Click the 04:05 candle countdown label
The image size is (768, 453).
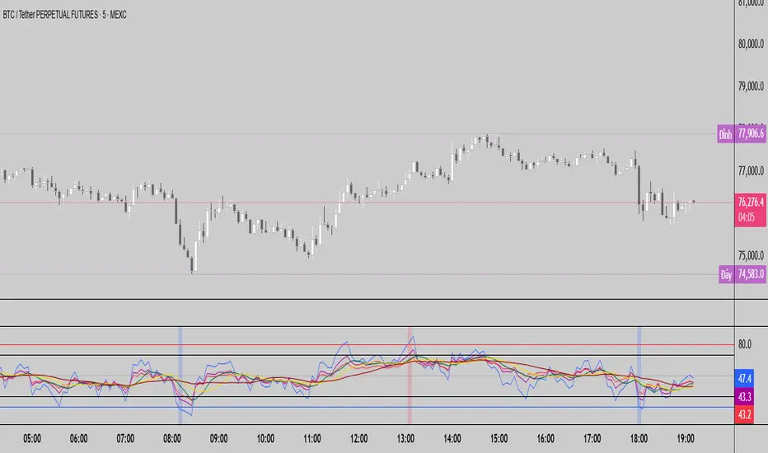[x=747, y=217]
